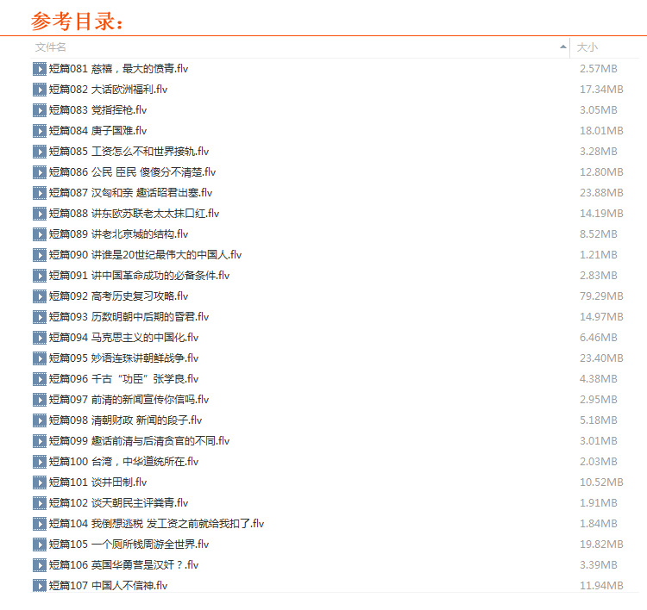Click the sort arrow in 文件名 column header
The height and width of the screenshot is (610, 647).
[563, 47]
